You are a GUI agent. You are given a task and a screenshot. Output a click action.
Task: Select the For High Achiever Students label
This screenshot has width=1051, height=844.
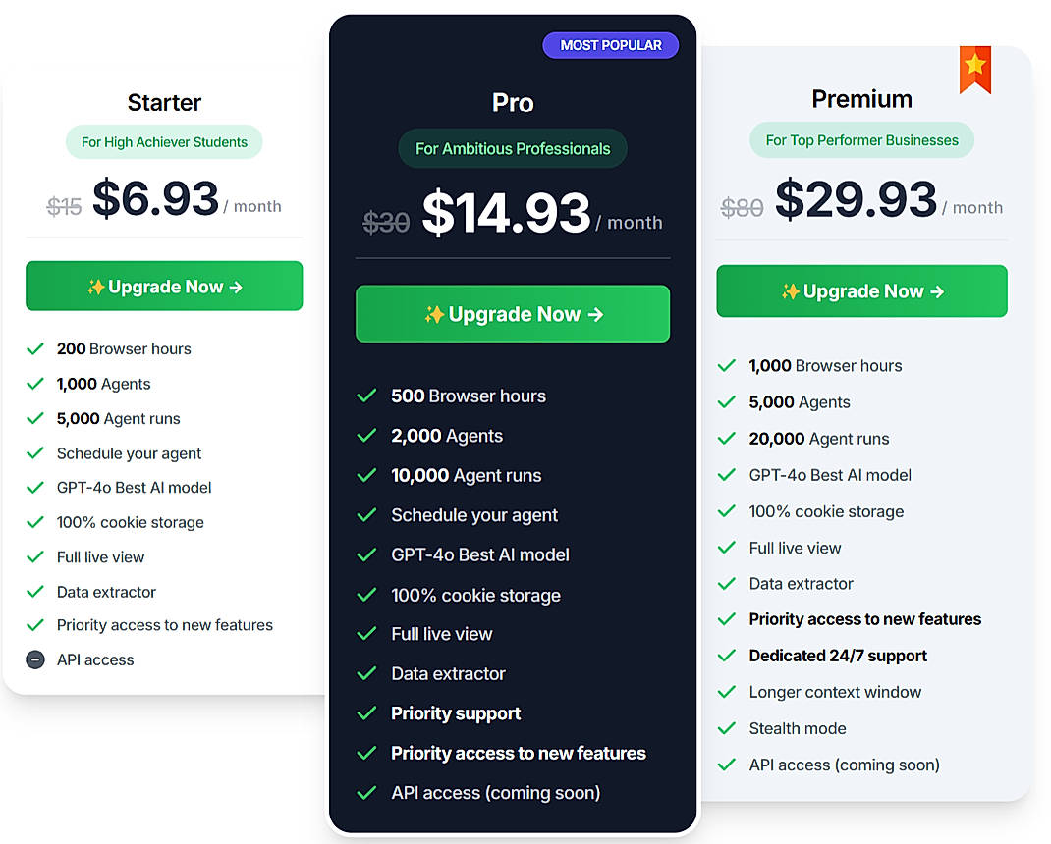pos(164,142)
